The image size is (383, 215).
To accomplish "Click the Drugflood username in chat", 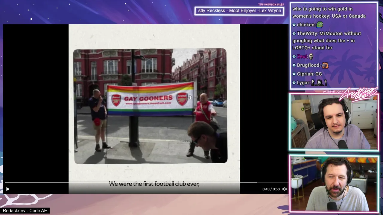I will [x=309, y=65].
